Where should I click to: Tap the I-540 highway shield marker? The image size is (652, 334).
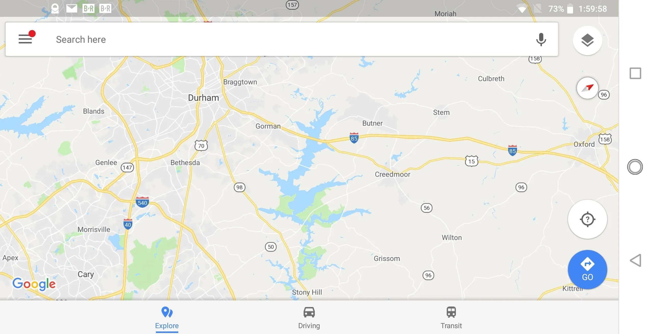tap(142, 202)
